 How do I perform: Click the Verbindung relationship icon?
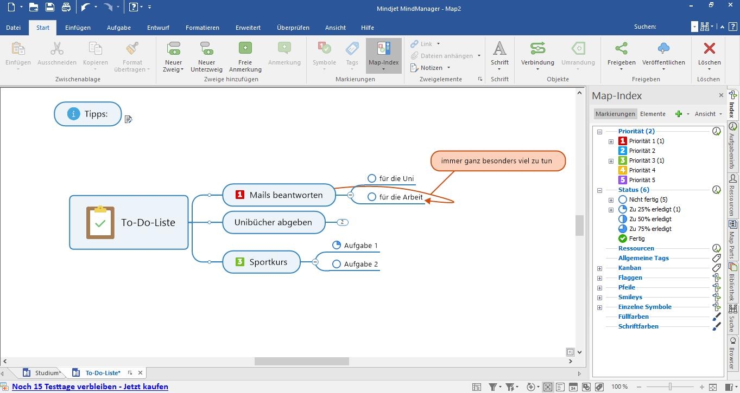[x=537, y=49]
